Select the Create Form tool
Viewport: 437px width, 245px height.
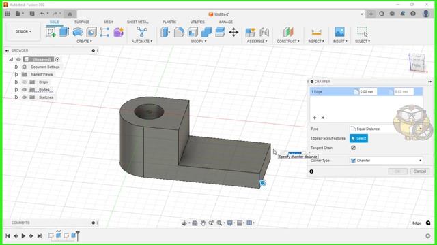pos(118,32)
